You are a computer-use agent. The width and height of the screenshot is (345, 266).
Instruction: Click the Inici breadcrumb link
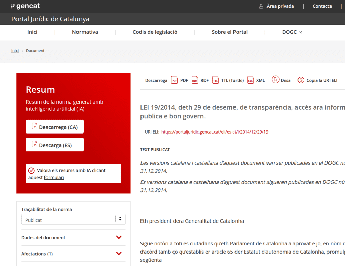(x=15, y=51)
